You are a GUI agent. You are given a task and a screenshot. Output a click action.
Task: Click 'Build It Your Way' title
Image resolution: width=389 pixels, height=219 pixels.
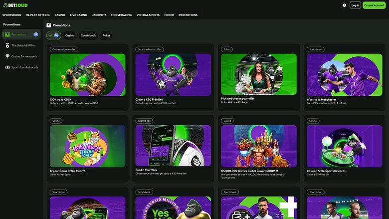point(146,170)
